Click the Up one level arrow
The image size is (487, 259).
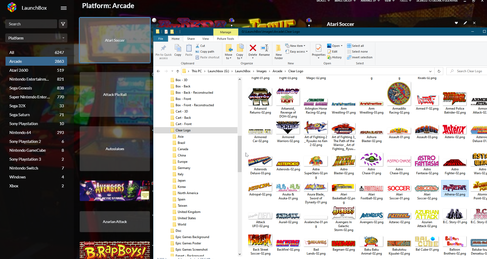[x=178, y=71]
